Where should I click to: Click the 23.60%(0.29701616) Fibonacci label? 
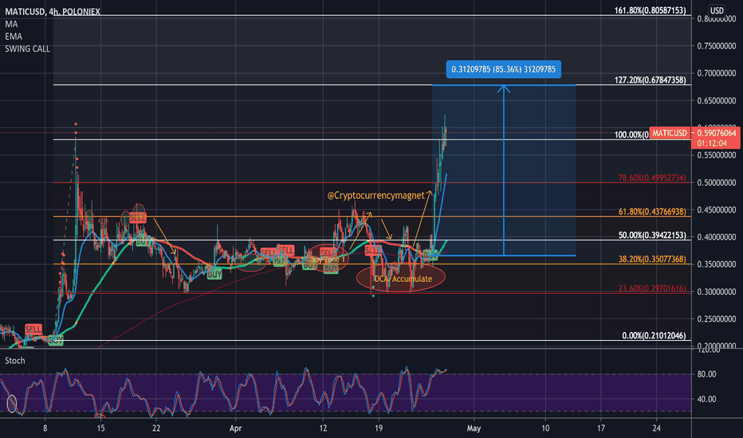(652, 288)
